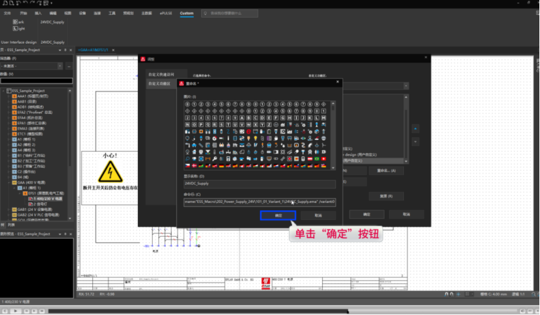This screenshot has height=315, width=540.
Task: Select the Custom ribbon tab
Action: pyautogui.click(x=187, y=14)
